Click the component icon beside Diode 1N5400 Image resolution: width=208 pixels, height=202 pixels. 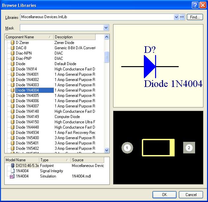[13, 138]
